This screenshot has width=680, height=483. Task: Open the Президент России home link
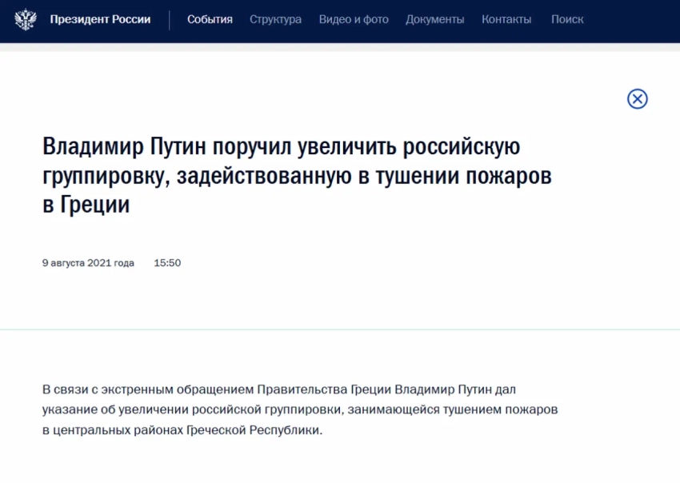100,20
